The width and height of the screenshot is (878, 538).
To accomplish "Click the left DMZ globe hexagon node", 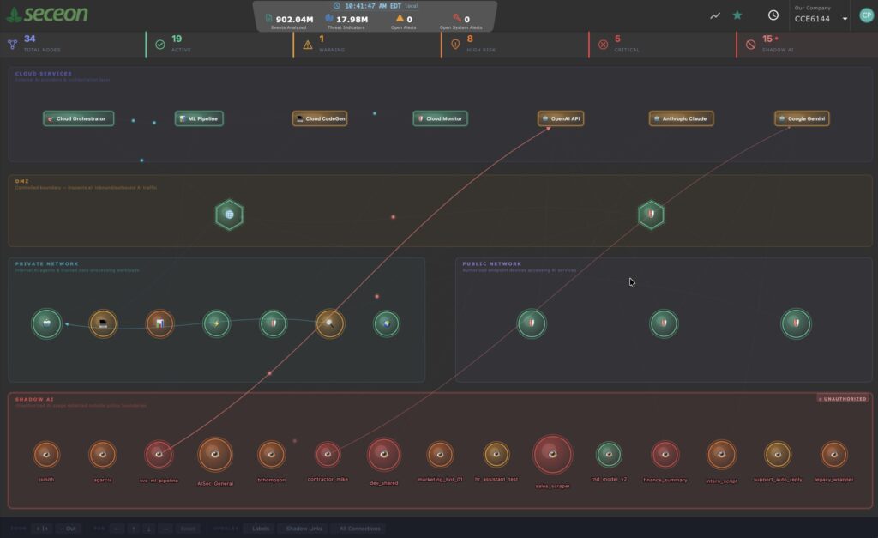I will pyautogui.click(x=229, y=215).
